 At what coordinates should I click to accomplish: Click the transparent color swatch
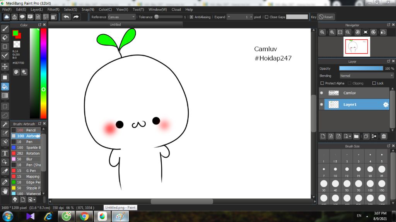click(17, 44)
